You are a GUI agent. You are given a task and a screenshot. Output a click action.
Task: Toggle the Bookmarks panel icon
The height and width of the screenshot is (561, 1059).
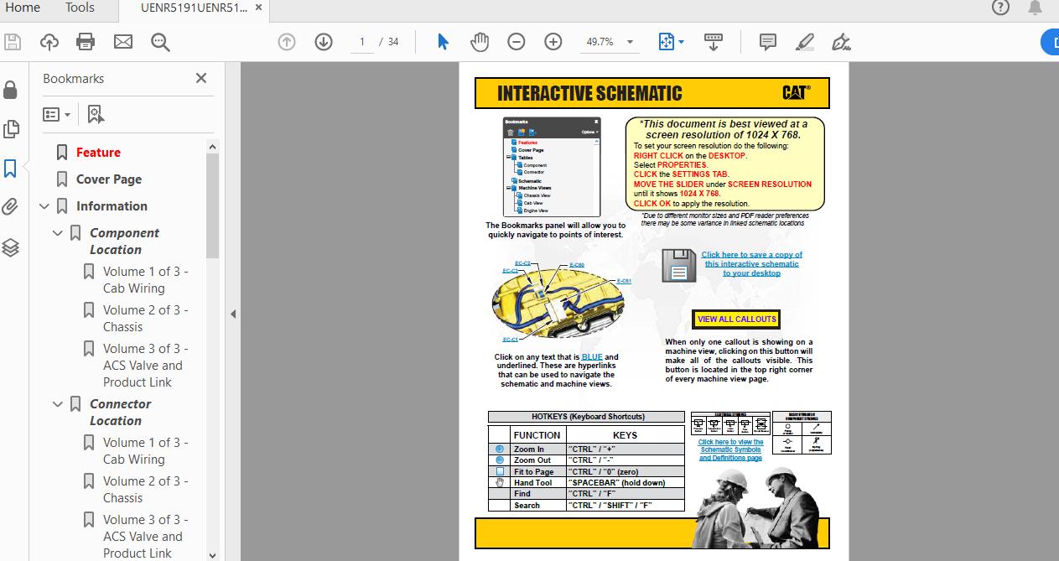(x=11, y=169)
